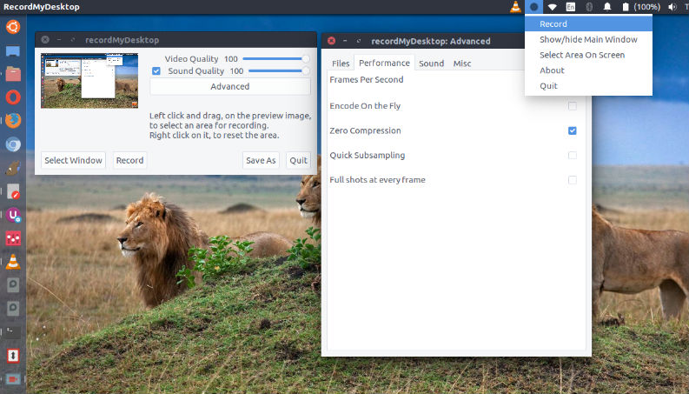Image resolution: width=689 pixels, height=394 pixels.
Task: Click the 'recordMyDesktop: Advanced' window title
Action: tap(431, 42)
